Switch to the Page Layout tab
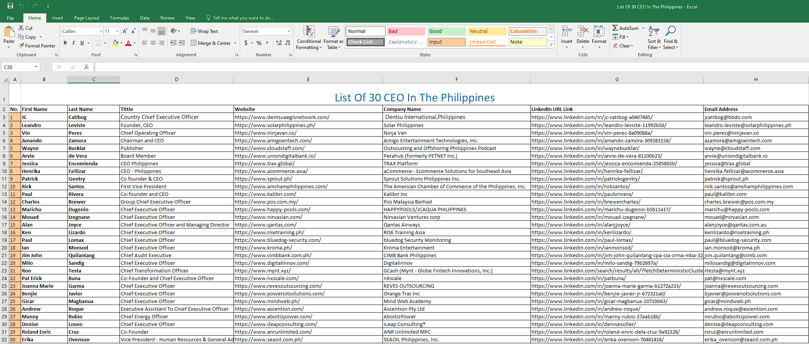This screenshot has height=344, width=809. click(x=87, y=18)
